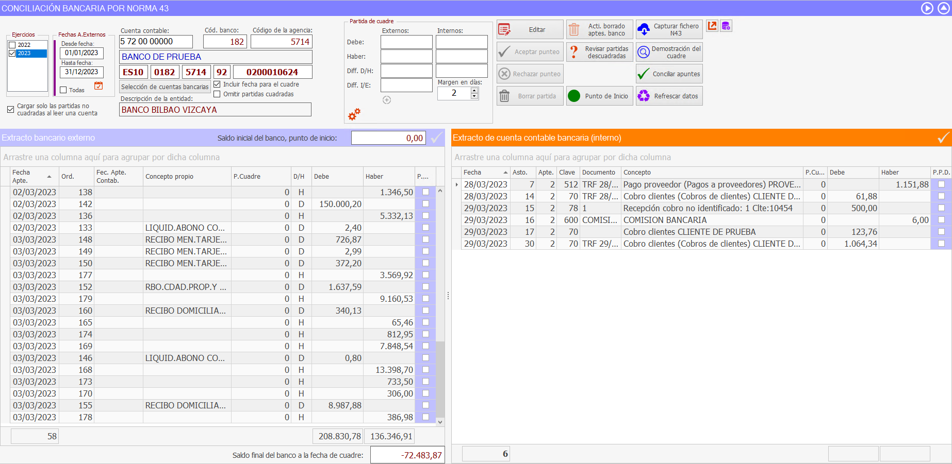Viewport: 952px width, 464px height.
Task: Click the red export icon
Action: point(712,26)
